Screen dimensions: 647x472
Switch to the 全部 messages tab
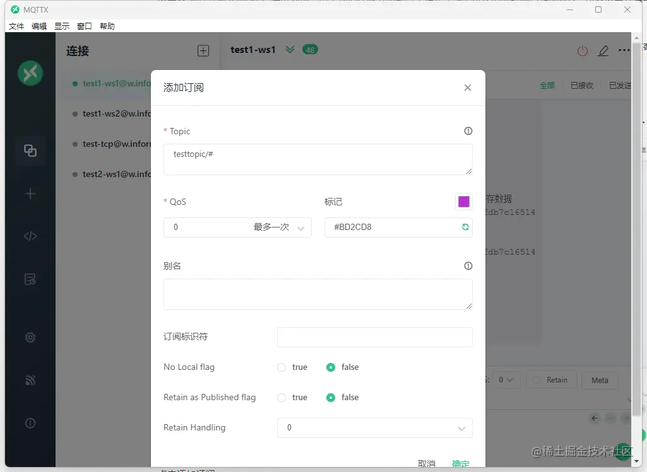coord(547,85)
